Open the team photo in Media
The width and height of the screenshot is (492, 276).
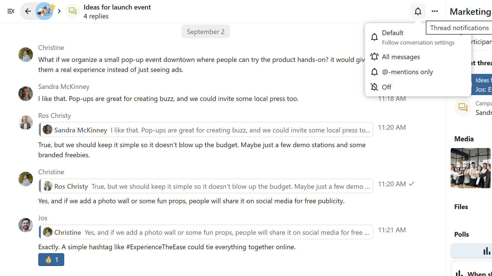(471, 168)
